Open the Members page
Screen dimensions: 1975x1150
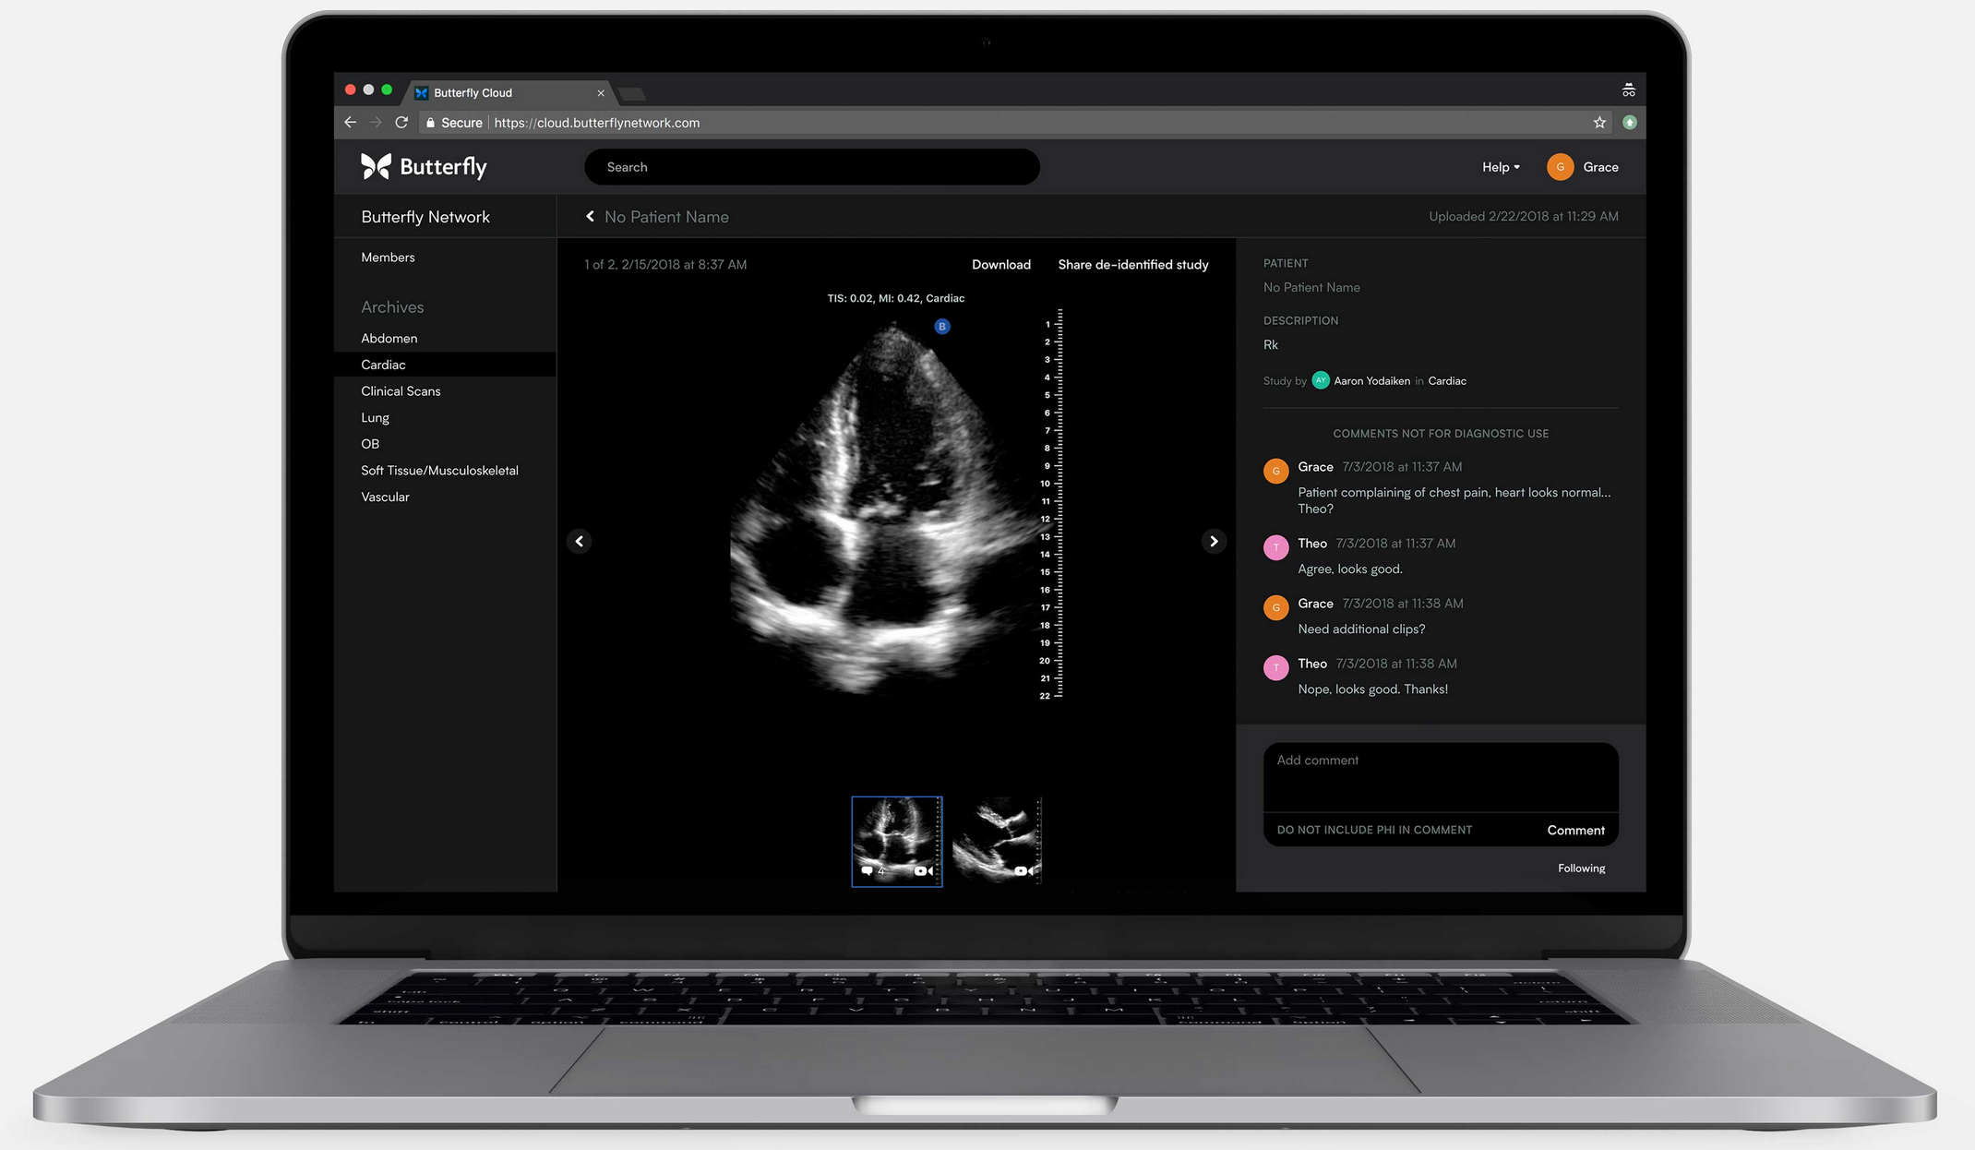pos(388,258)
